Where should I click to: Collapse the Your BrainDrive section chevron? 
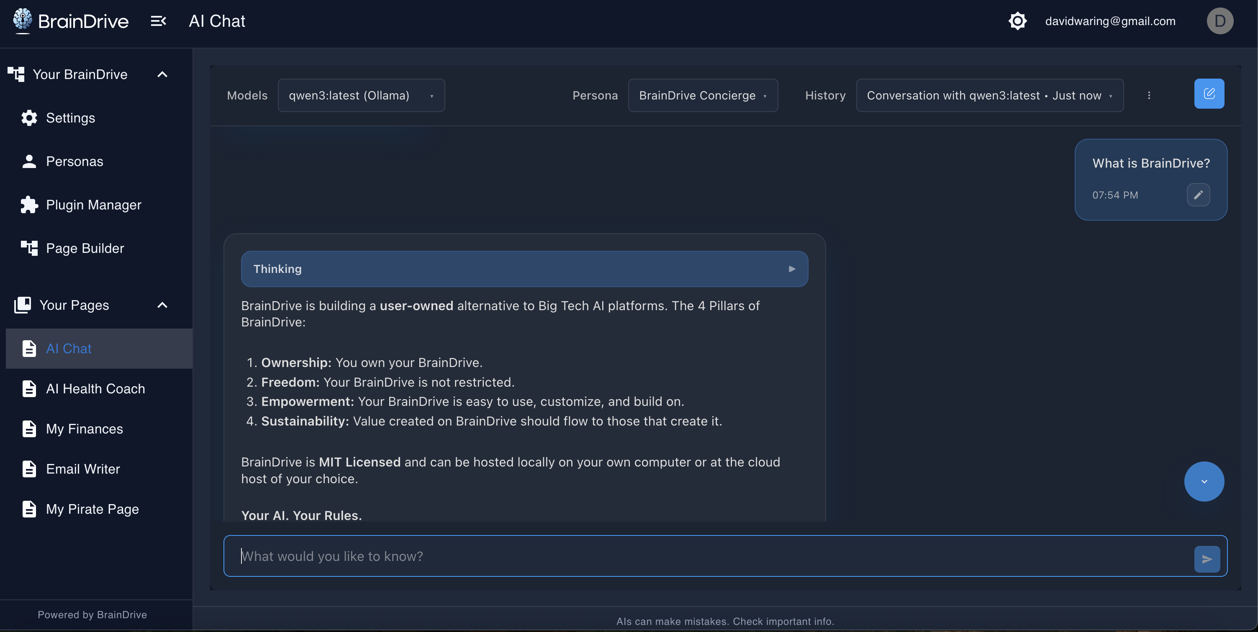coord(162,74)
